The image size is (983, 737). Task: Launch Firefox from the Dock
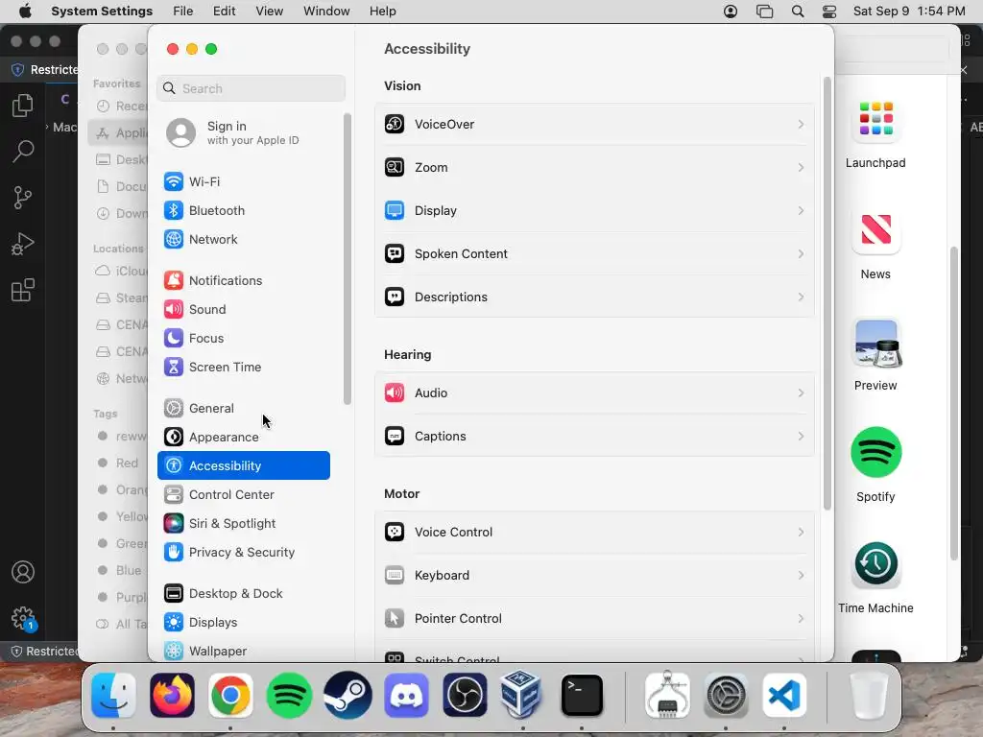[x=172, y=695]
